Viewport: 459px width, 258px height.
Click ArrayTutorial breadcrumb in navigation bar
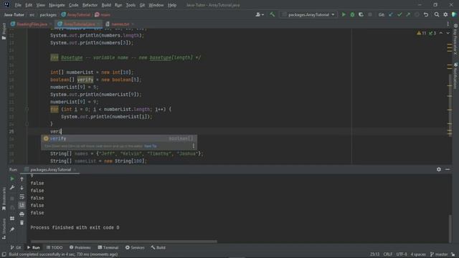[x=76, y=14]
